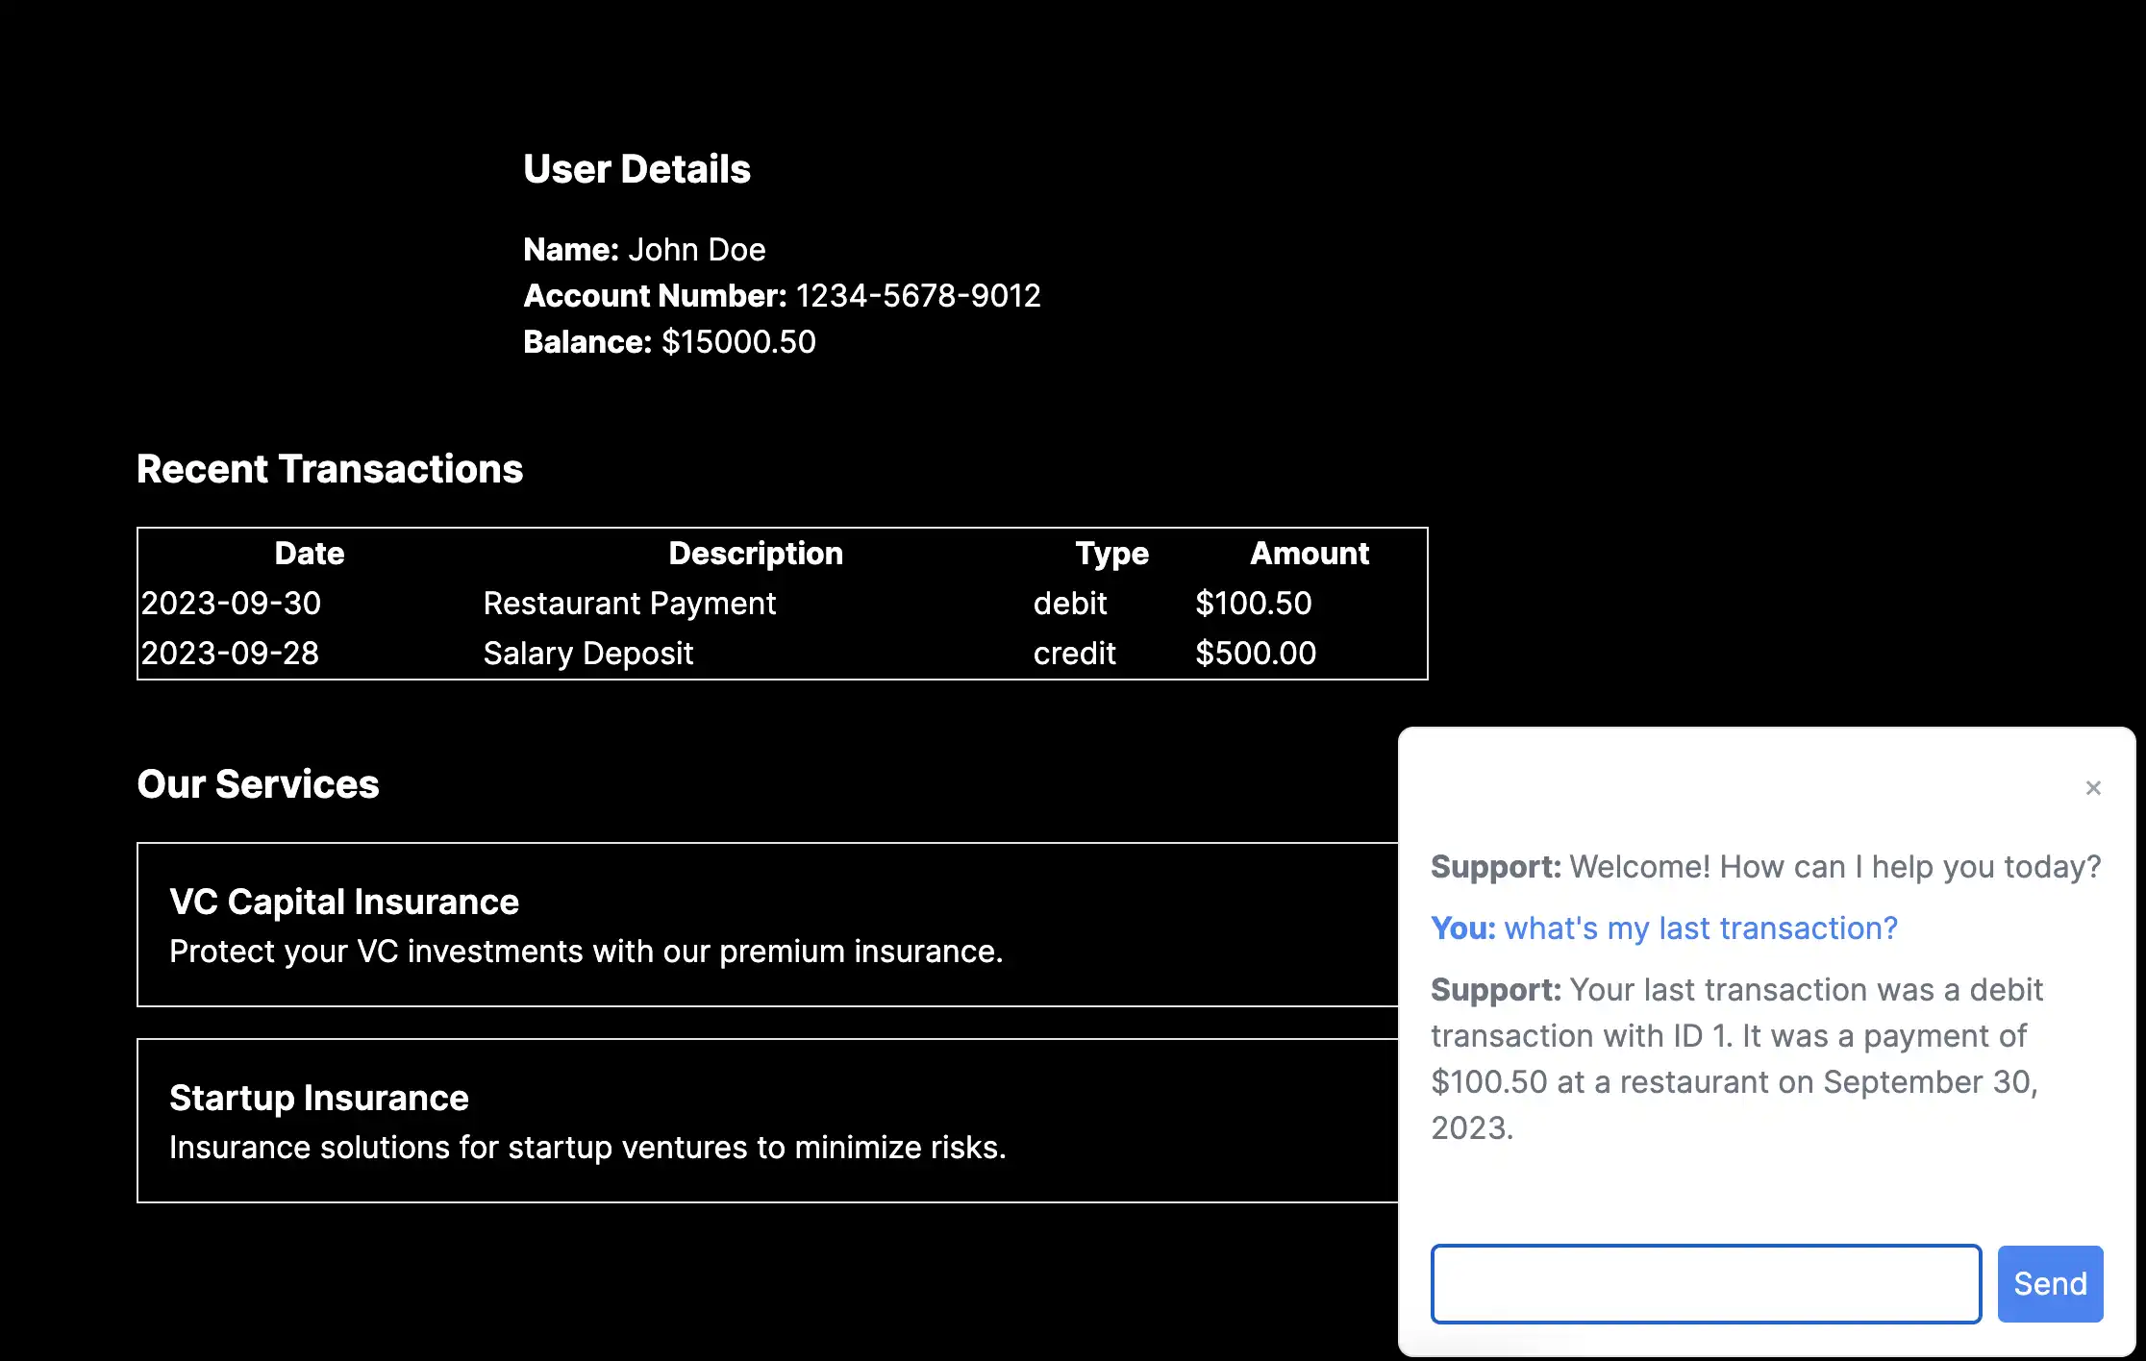Click the Support reply about debit transaction
Viewport: 2146px width, 1361px height.
coord(1737,1059)
